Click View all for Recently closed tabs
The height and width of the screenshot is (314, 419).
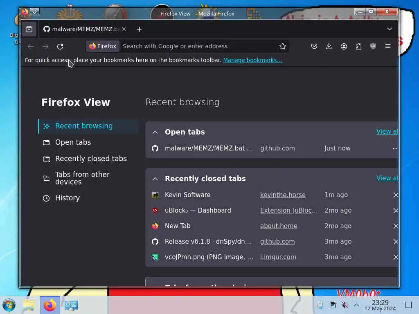tap(387, 178)
